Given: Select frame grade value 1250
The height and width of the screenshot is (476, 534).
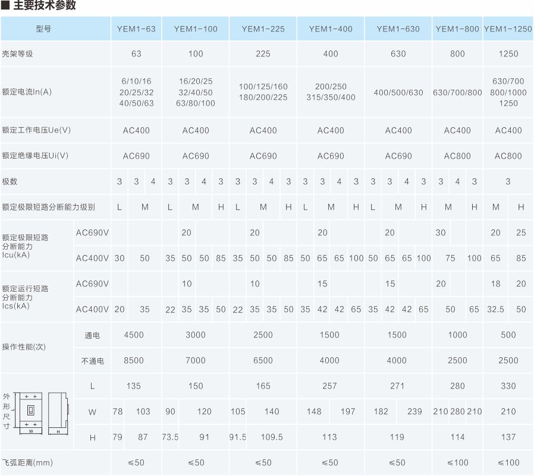Looking at the screenshot, I should 508,53.
